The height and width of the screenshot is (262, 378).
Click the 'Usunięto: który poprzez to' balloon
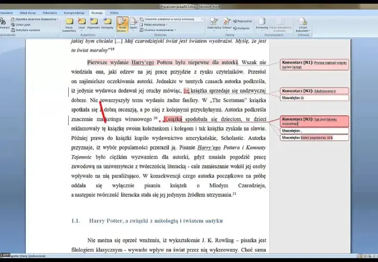[314, 138]
